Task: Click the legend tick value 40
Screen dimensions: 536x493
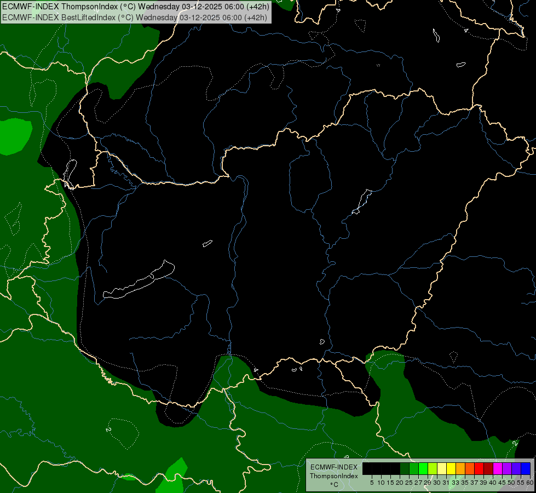Action: (x=493, y=483)
